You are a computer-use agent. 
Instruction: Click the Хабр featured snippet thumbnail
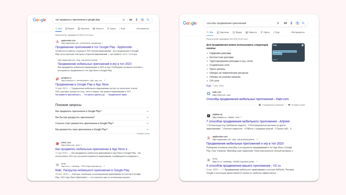click(x=288, y=52)
